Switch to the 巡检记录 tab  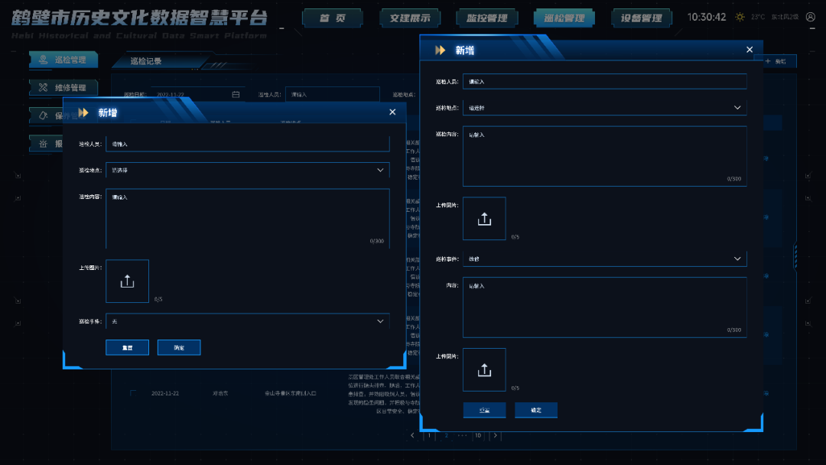click(x=146, y=61)
